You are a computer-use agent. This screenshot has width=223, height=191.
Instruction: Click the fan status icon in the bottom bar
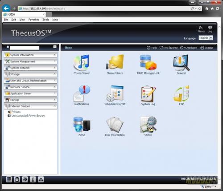[25, 179]
